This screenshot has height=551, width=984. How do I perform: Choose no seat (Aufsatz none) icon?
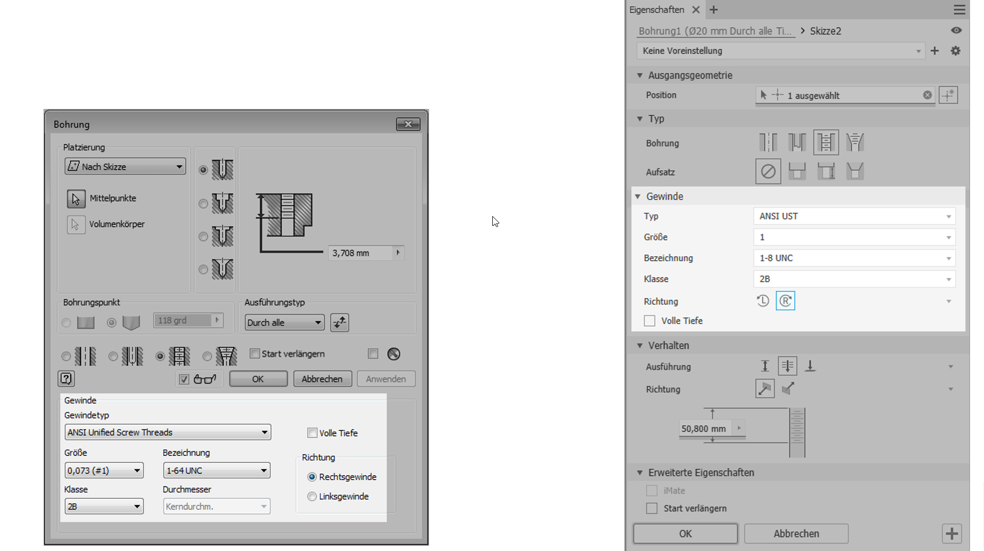(x=768, y=171)
